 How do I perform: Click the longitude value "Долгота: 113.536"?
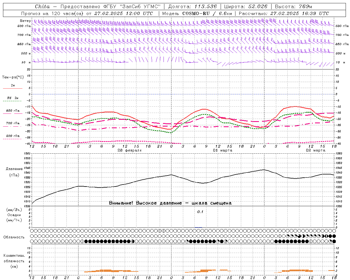pos(192,7)
